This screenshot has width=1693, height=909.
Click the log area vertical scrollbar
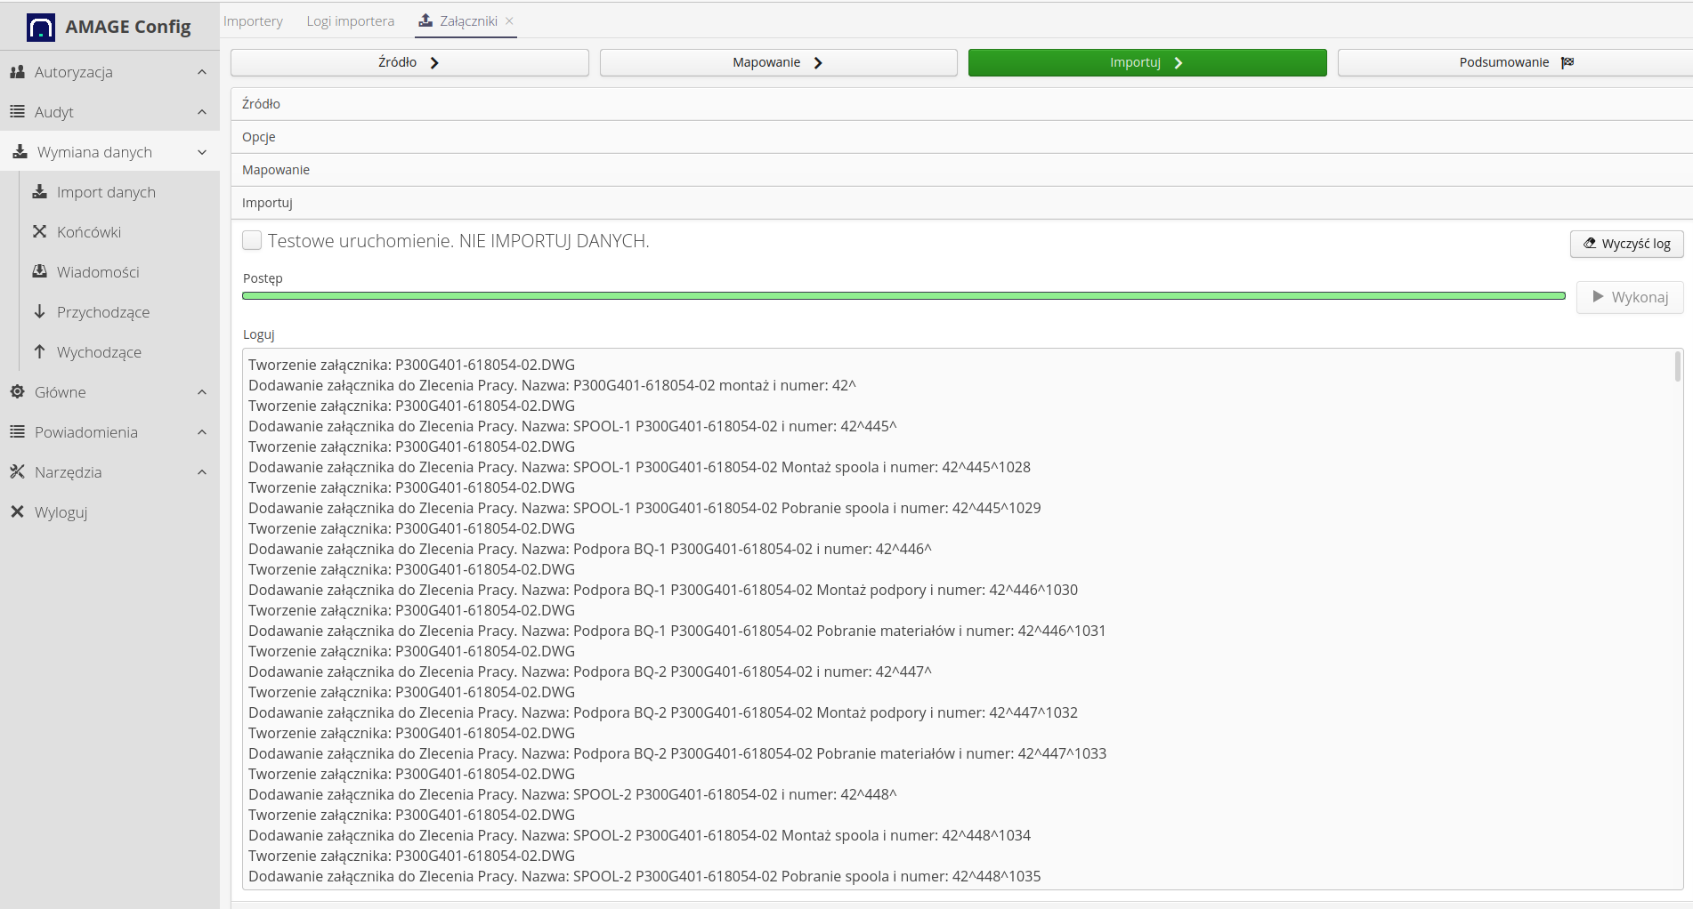(1677, 366)
